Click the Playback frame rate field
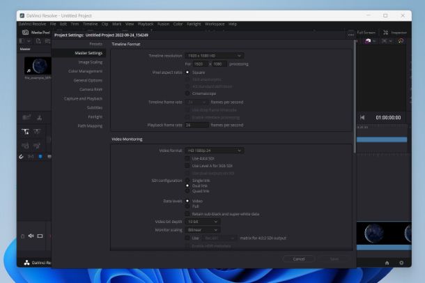425x283 pixels. (196, 125)
